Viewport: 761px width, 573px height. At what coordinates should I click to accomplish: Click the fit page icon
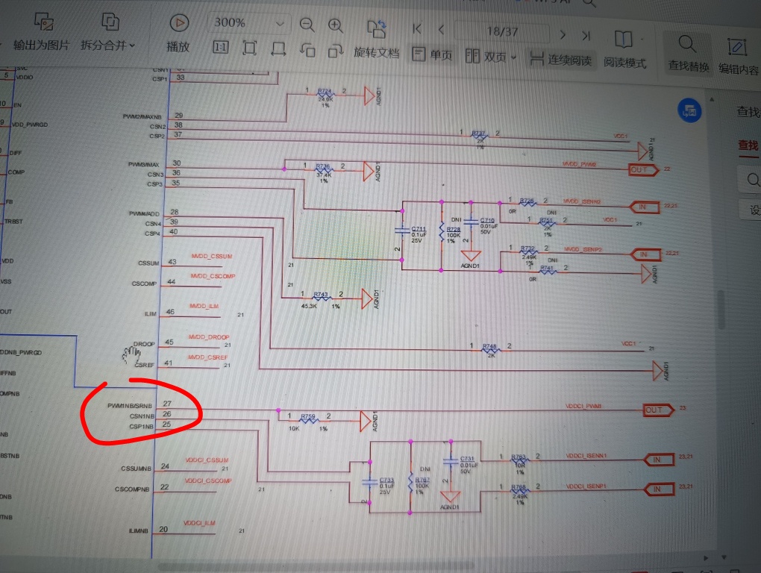click(249, 48)
